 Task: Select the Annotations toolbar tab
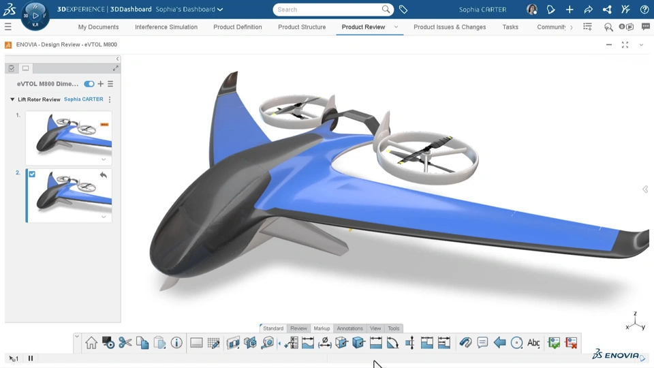pyautogui.click(x=350, y=328)
